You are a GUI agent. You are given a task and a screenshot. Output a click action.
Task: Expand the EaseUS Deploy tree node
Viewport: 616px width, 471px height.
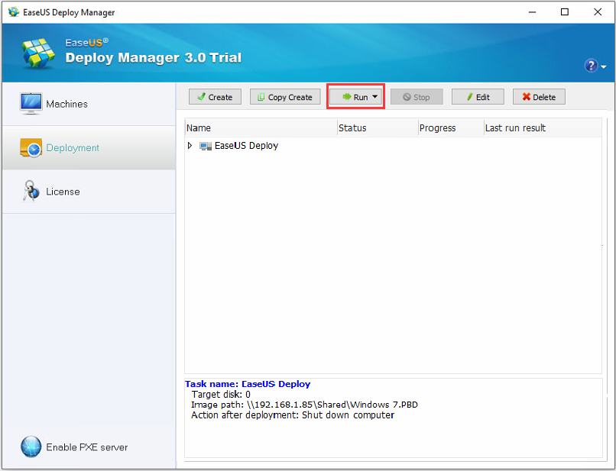(x=190, y=146)
